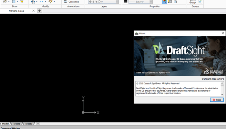226x129 pixels.
Task: Close About dialog with title X
Action: (x=223, y=33)
